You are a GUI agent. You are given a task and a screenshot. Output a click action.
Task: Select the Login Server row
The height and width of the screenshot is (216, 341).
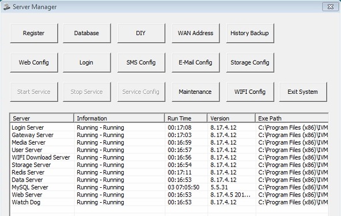(169, 127)
